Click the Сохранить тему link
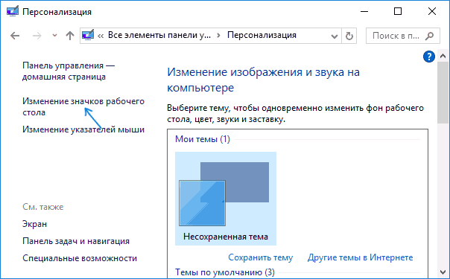450x279 pixels. pyautogui.click(x=260, y=257)
